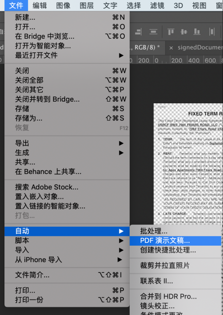This screenshot has height=315, width=223.
Task: Open the 图层 menu
Action: [86, 5]
